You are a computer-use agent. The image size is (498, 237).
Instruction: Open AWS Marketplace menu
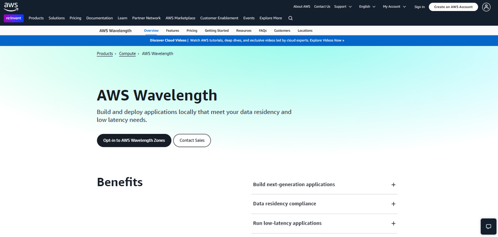click(x=180, y=18)
